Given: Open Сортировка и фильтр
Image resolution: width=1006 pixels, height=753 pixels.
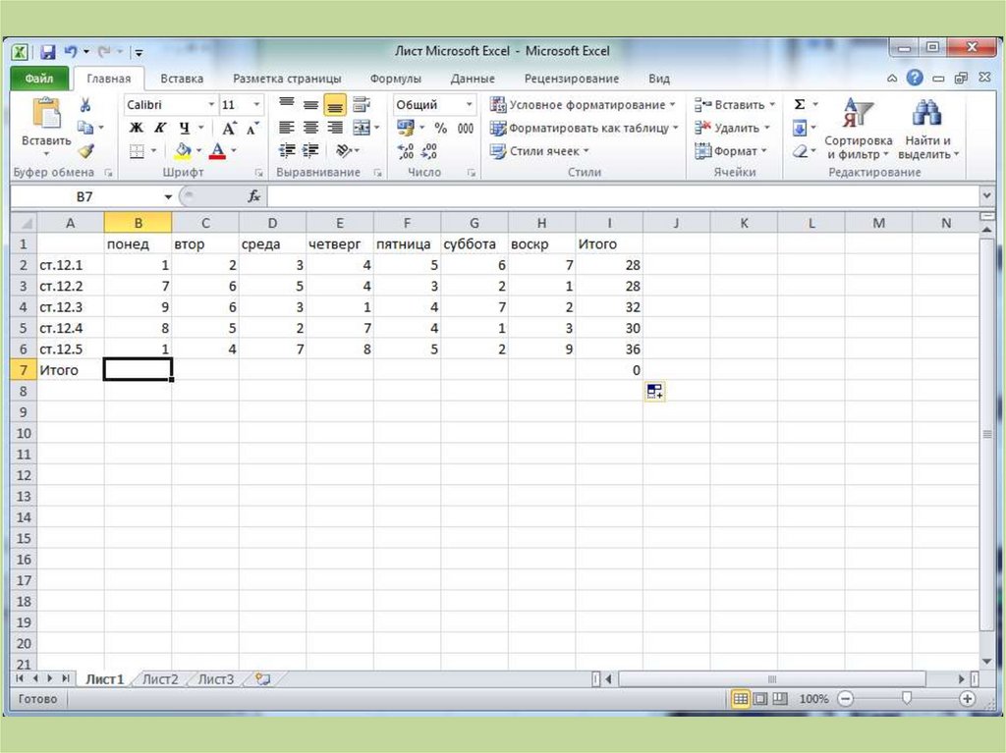Looking at the screenshot, I should [858, 130].
